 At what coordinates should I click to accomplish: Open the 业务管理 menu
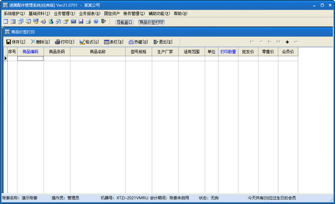pyautogui.click(x=65, y=13)
